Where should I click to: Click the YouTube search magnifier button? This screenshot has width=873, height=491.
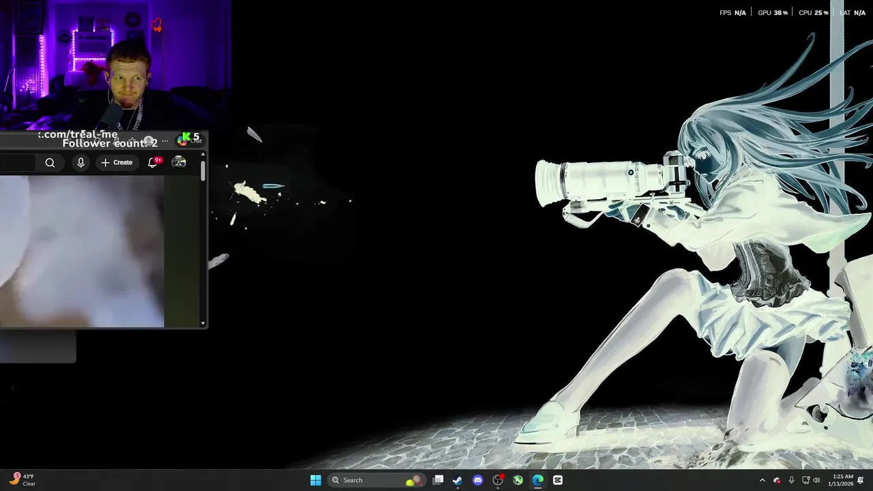(50, 162)
